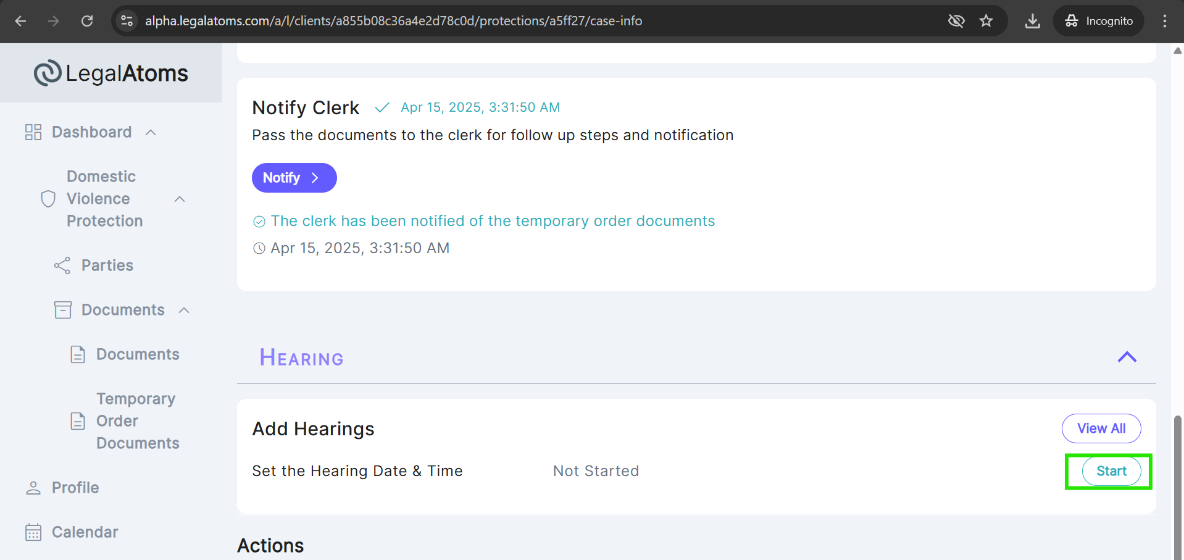Click the 'Not Started' status text
This screenshot has height=560, width=1184.
[x=596, y=471]
